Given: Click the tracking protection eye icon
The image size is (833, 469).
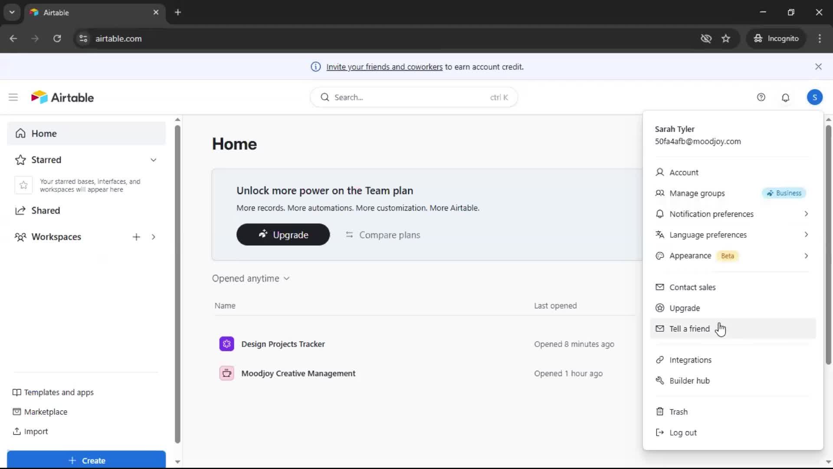Looking at the screenshot, I should point(706,38).
